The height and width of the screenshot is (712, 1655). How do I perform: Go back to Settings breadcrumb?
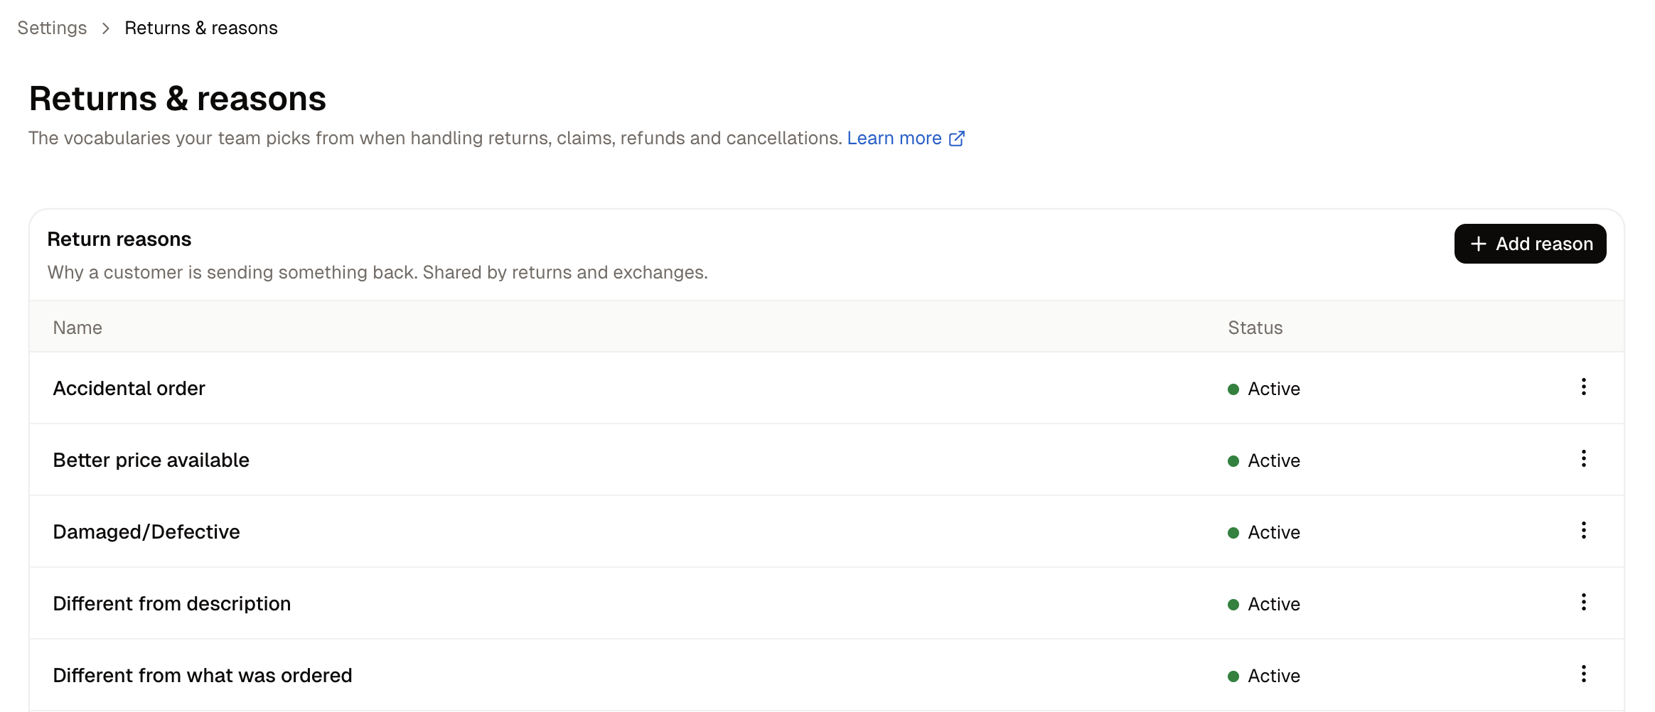(52, 28)
